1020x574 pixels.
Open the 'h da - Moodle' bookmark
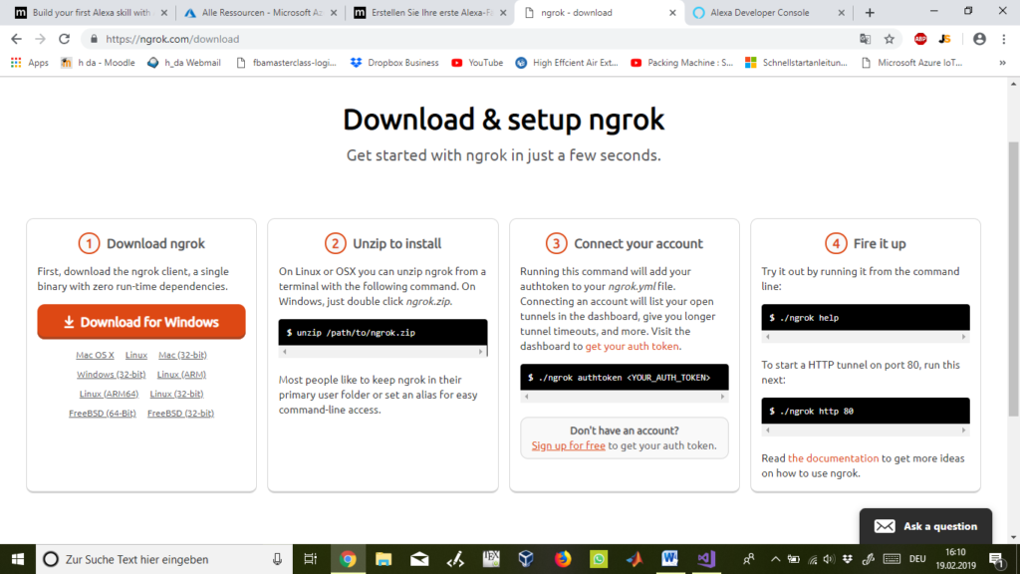coord(99,63)
